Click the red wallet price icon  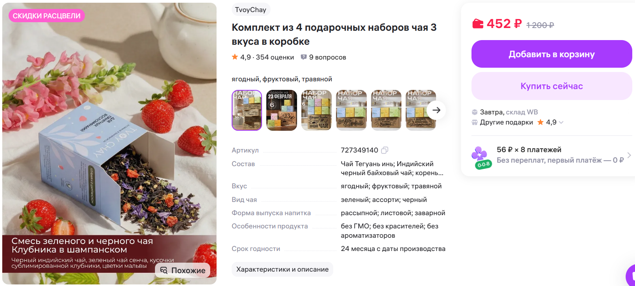[x=478, y=24]
